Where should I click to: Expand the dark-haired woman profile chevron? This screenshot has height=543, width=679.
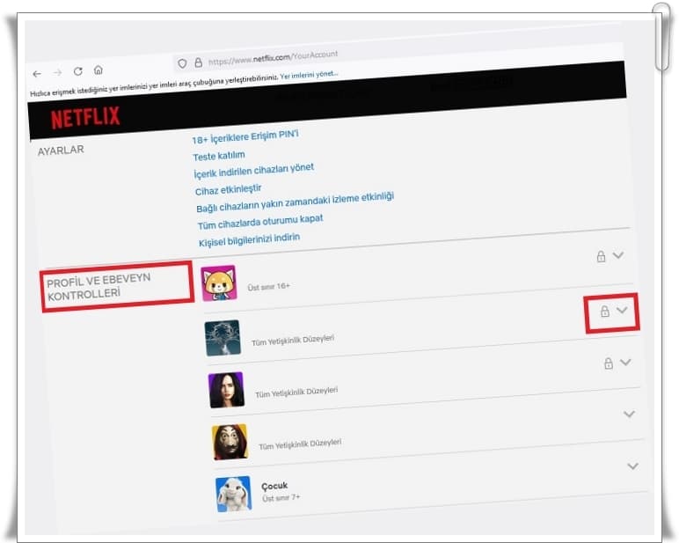[x=625, y=362]
